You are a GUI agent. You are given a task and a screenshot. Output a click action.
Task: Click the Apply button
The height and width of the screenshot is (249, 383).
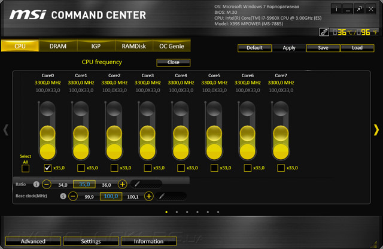point(289,48)
